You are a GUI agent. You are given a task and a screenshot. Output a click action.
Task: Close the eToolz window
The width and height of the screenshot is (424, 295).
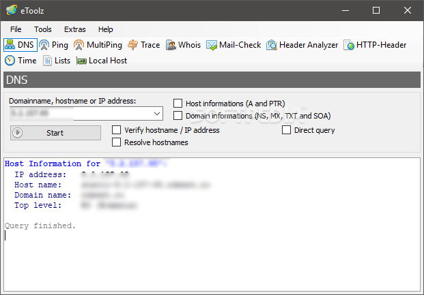[x=408, y=10]
